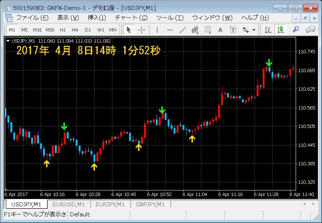
Task: Toggle the M30 timeframe button
Action: [x=50, y=30]
